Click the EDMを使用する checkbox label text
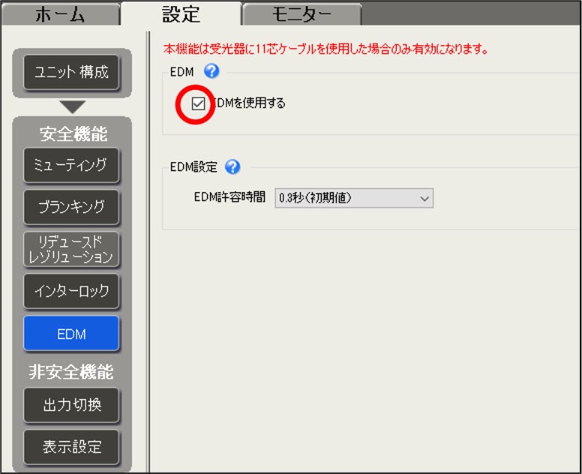The height and width of the screenshot is (474, 582). (248, 103)
